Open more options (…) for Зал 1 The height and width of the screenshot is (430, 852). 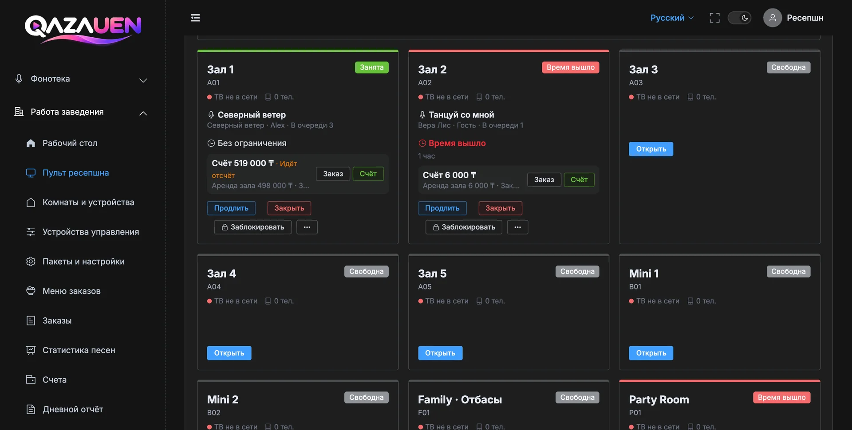point(307,227)
